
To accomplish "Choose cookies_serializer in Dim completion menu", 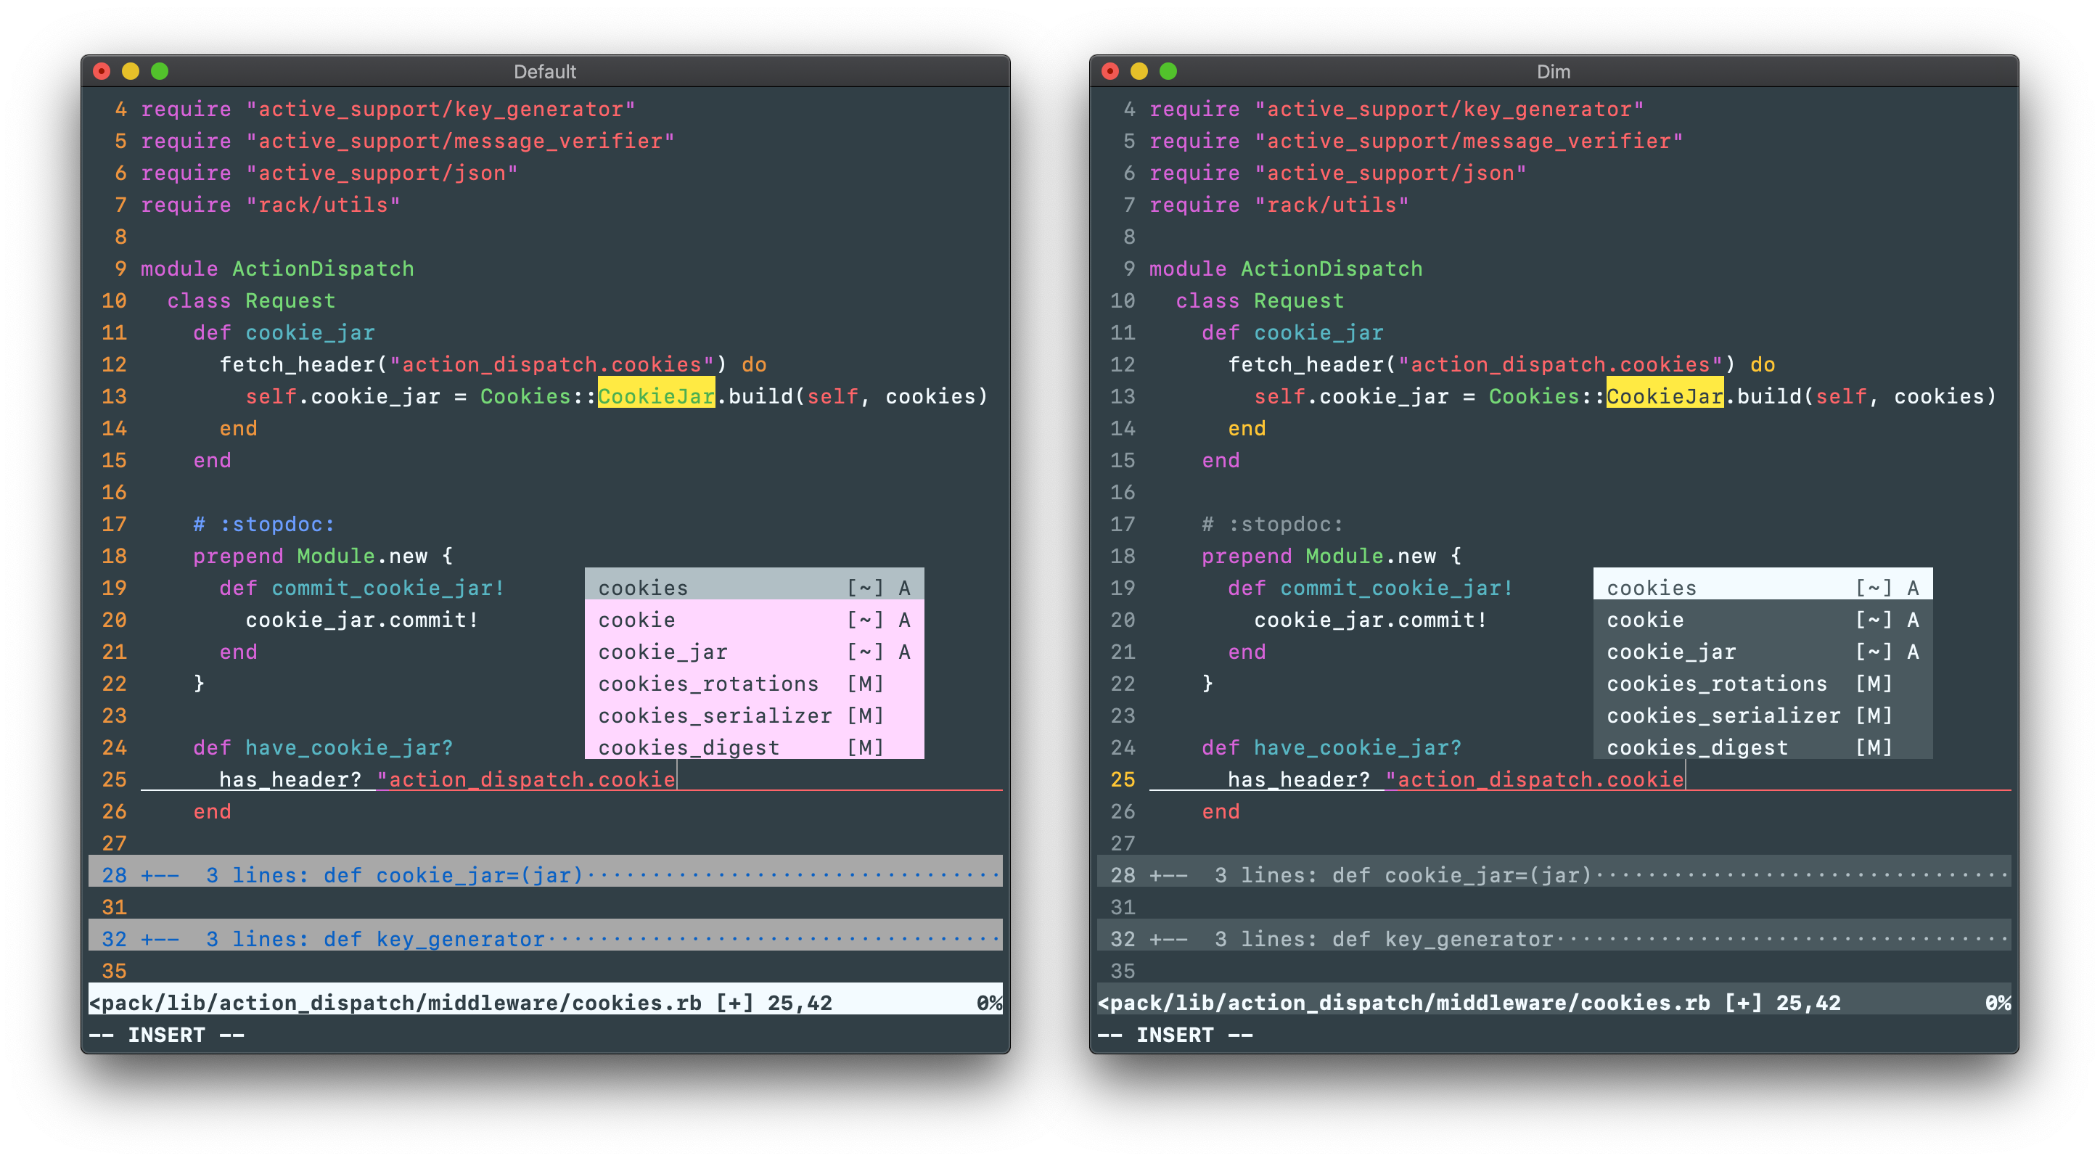I will 1723,715.
